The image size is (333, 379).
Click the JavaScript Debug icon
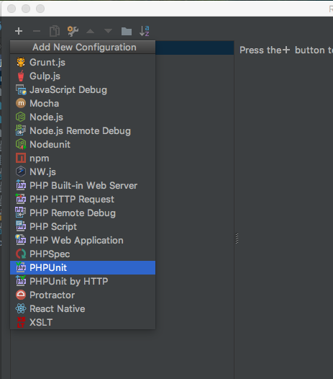(21, 89)
